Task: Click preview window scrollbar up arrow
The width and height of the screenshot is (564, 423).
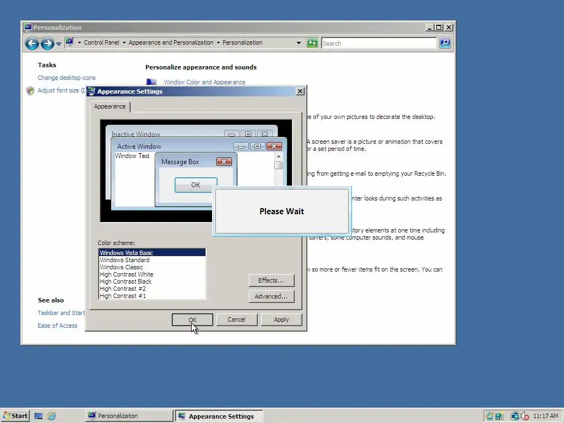Action: point(278,156)
